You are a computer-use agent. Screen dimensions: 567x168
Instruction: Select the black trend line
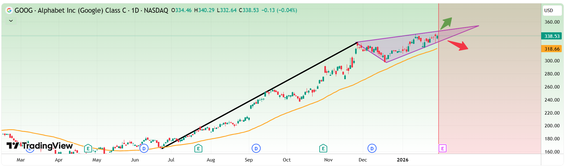(259, 95)
